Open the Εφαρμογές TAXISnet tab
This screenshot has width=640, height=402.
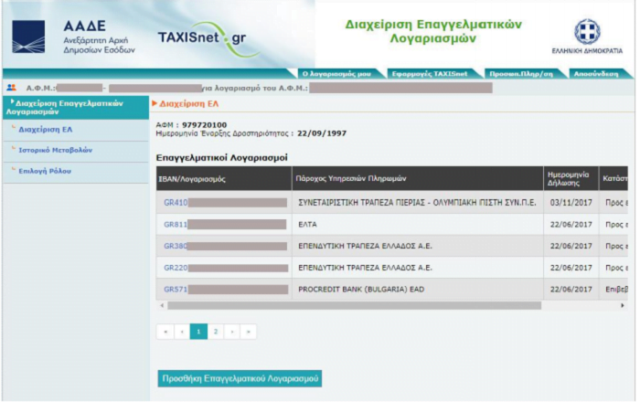tap(430, 74)
